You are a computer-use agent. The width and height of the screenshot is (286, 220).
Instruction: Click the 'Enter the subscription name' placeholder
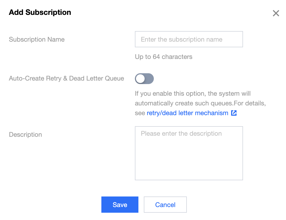pyautogui.click(x=181, y=39)
